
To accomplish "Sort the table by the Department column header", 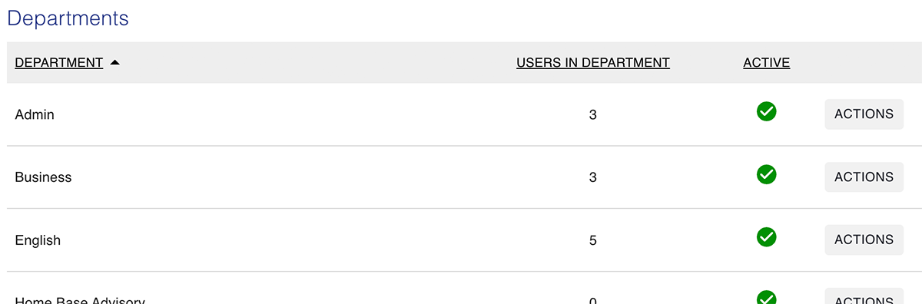I will 59,63.
